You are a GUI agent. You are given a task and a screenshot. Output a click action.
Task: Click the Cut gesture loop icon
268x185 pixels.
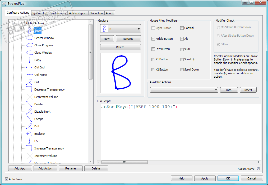point(29,82)
